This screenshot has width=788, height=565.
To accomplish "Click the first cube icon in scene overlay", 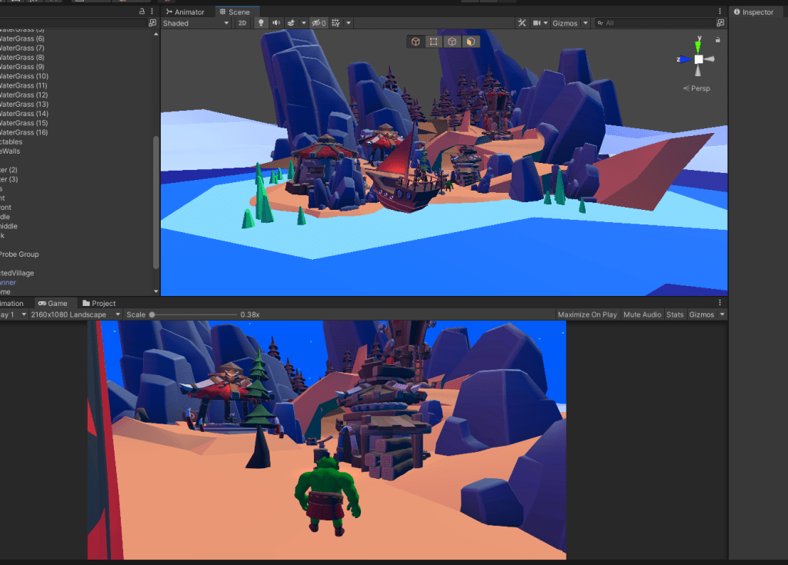I will 416,42.
